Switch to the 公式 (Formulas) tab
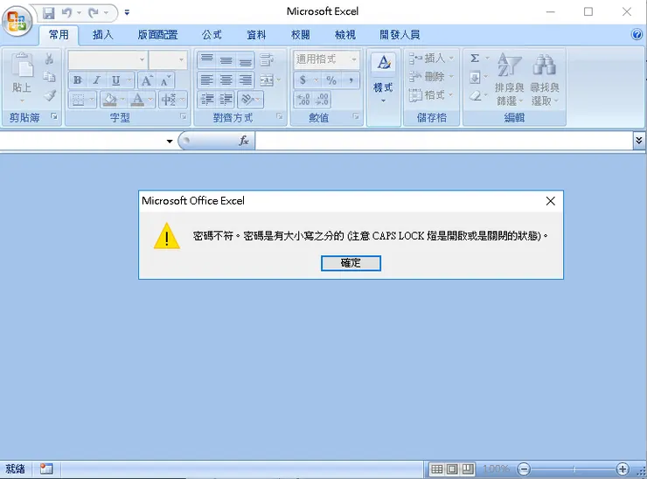647x479 pixels. pyautogui.click(x=212, y=35)
